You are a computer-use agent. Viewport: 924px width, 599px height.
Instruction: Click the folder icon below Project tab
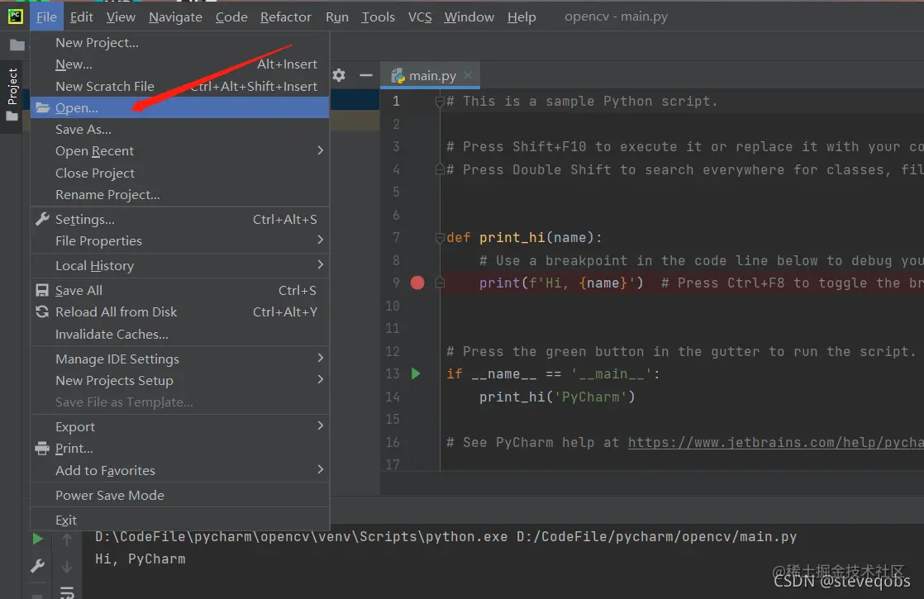[12, 116]
